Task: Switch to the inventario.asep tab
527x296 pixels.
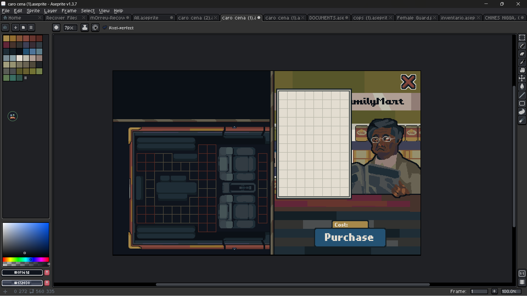Action: click(x=458, y=18)
